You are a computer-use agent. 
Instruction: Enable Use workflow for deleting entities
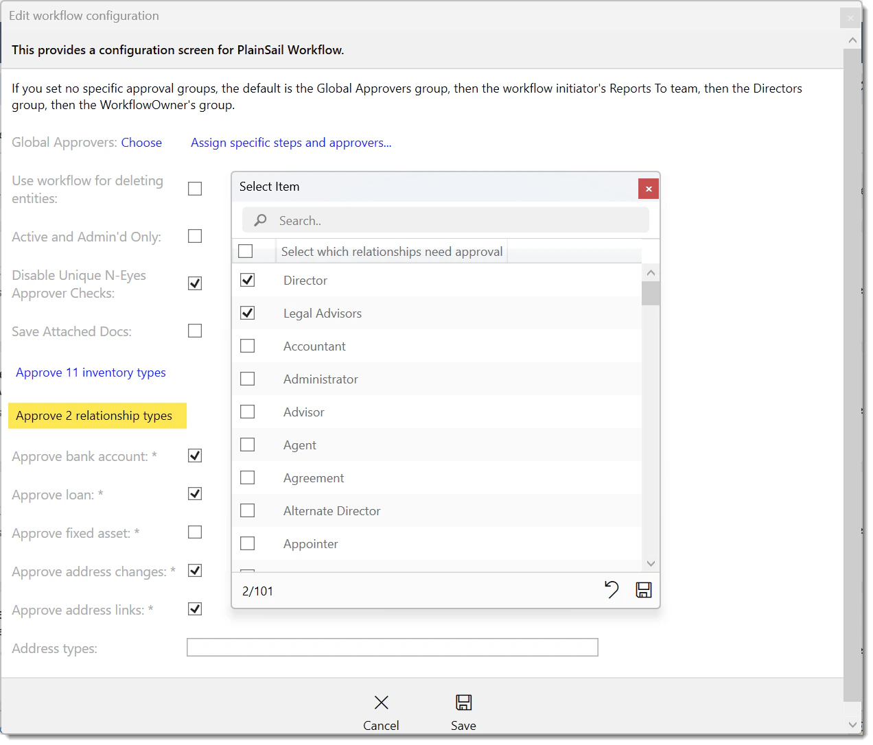(x=195, y=189)
